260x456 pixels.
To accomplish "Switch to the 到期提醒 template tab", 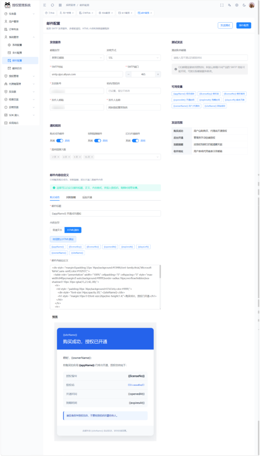I will tap(71, 197).
